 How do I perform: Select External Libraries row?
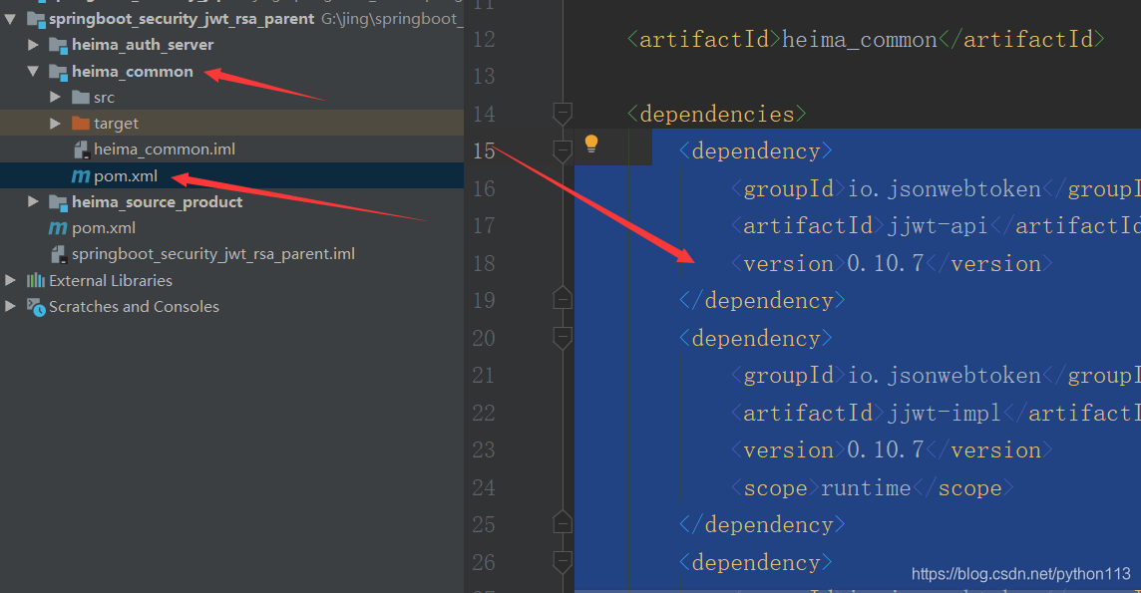tap(231, 280)
